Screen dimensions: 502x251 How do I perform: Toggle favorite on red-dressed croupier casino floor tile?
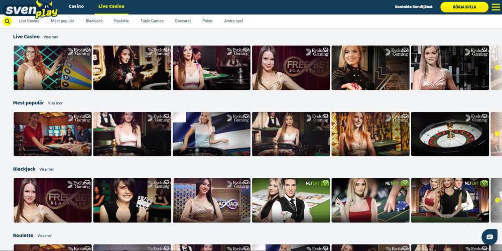[x=87, y=116]
